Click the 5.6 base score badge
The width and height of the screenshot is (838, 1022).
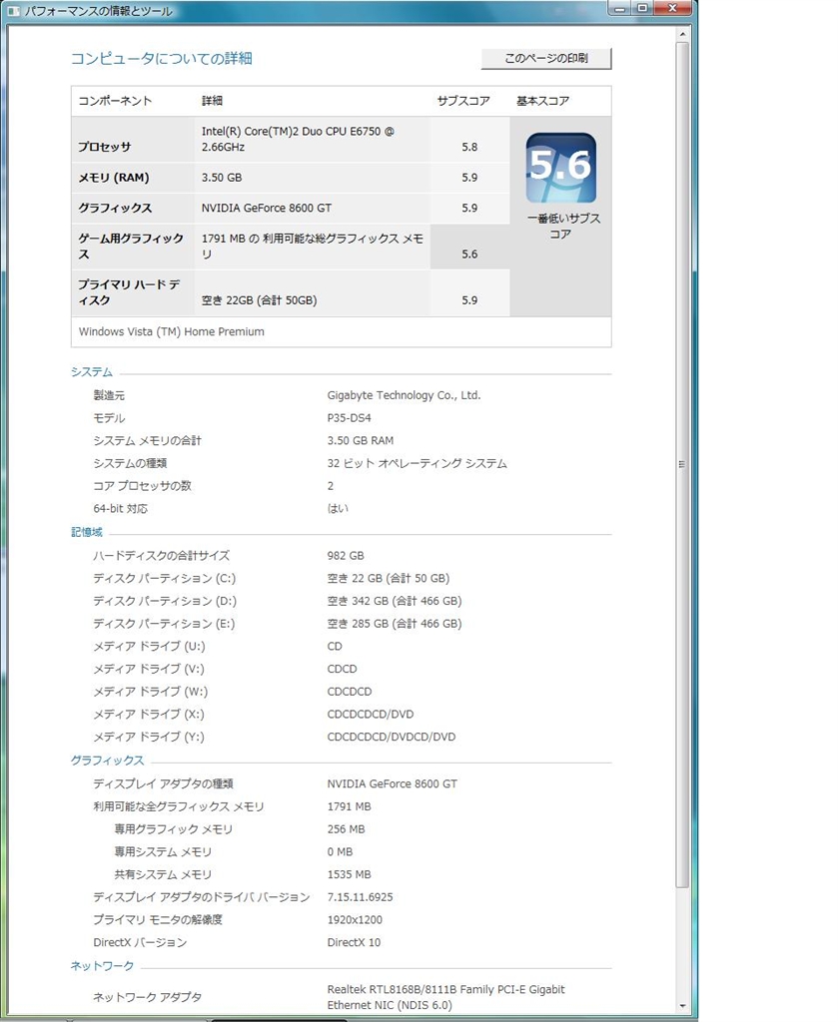(x=561, y=168)
